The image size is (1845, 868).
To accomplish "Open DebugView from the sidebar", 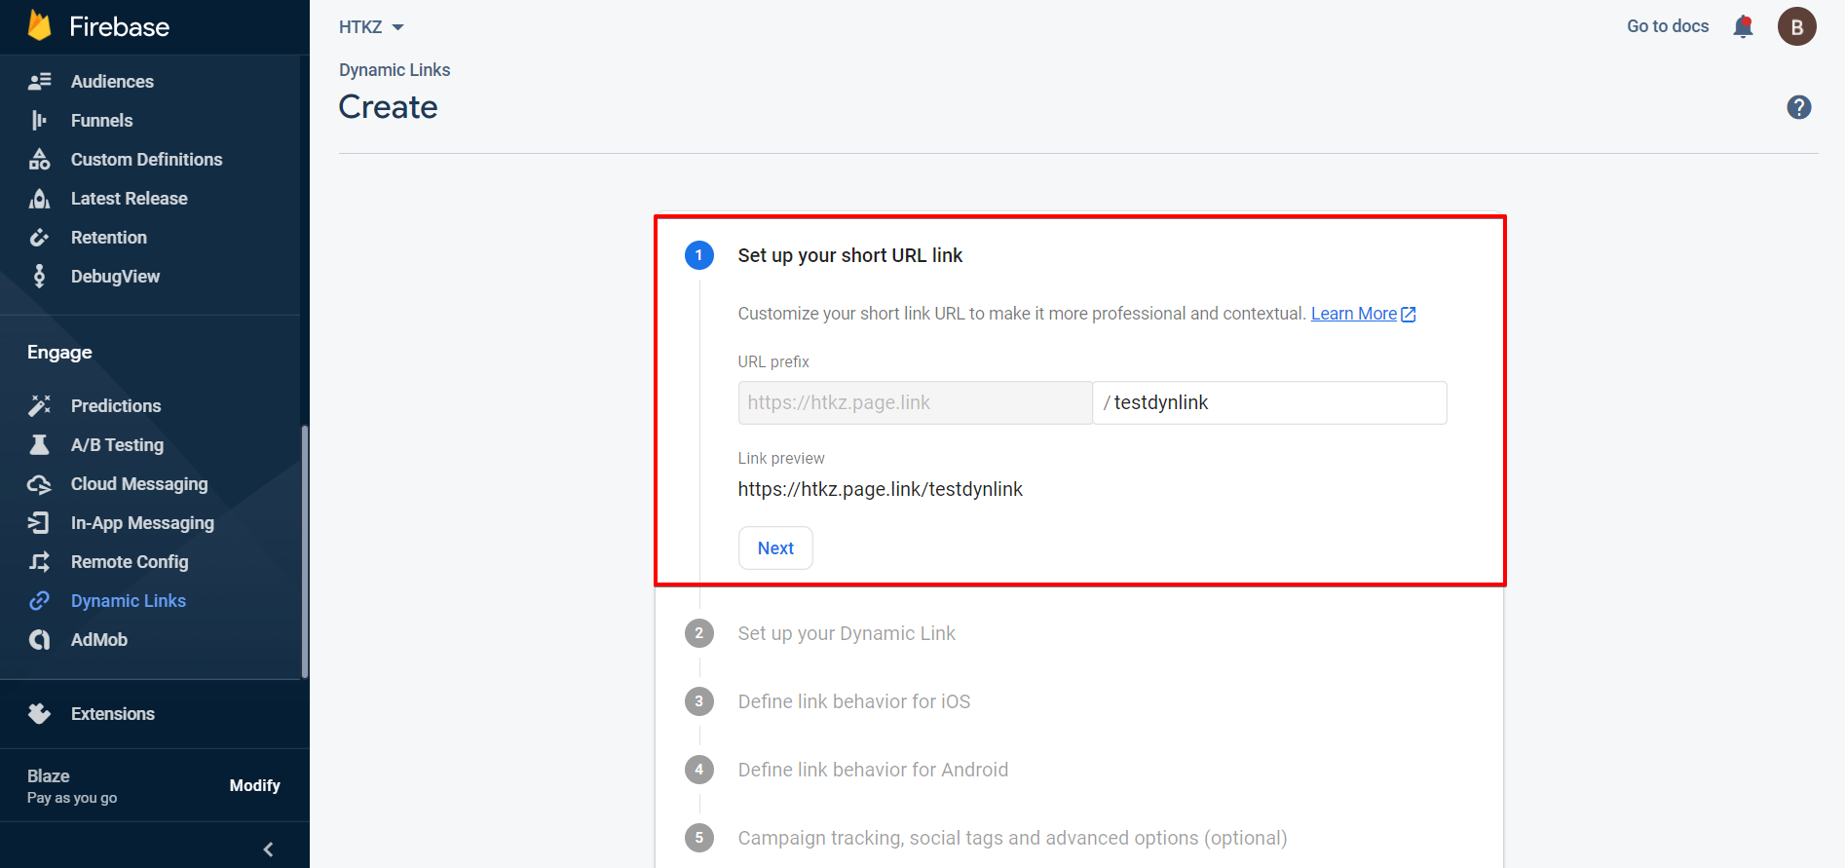I will pyautogui.click(x=115, y=277).
